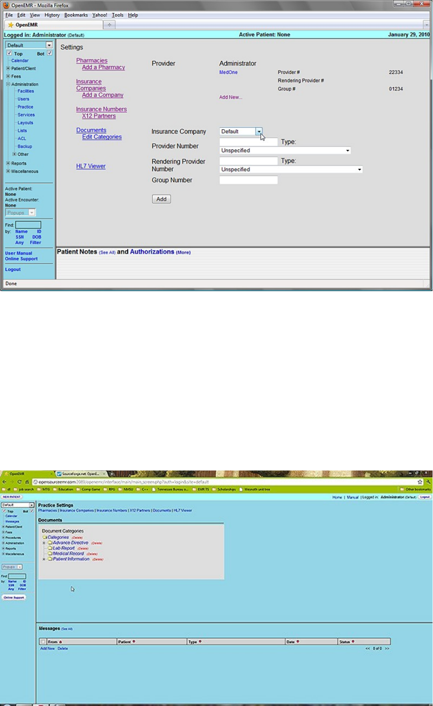Check the select-all box in Messages table
The image size is (433, 706).
pyautogui.click(x=44, y=641)
